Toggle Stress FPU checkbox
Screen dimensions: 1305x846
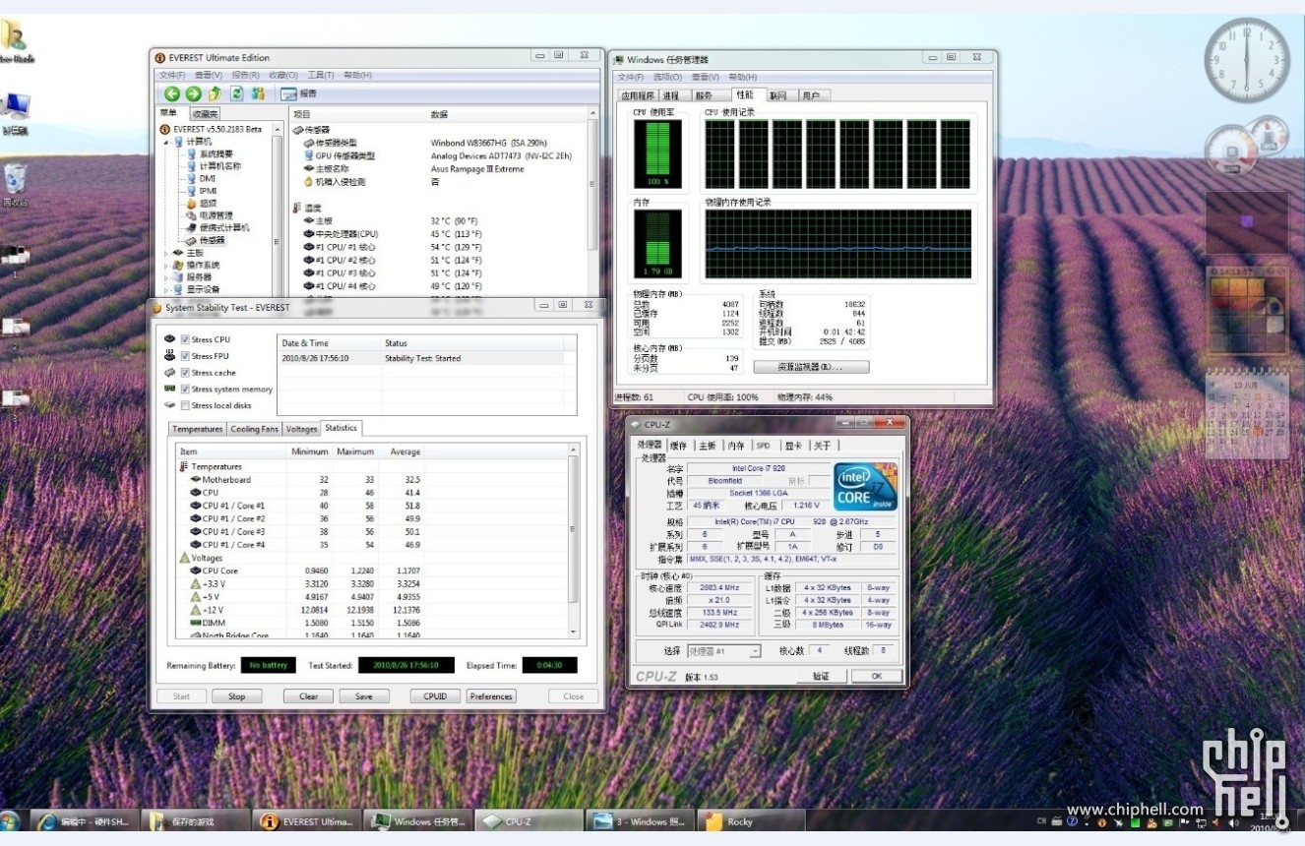(x=185, y=356)
